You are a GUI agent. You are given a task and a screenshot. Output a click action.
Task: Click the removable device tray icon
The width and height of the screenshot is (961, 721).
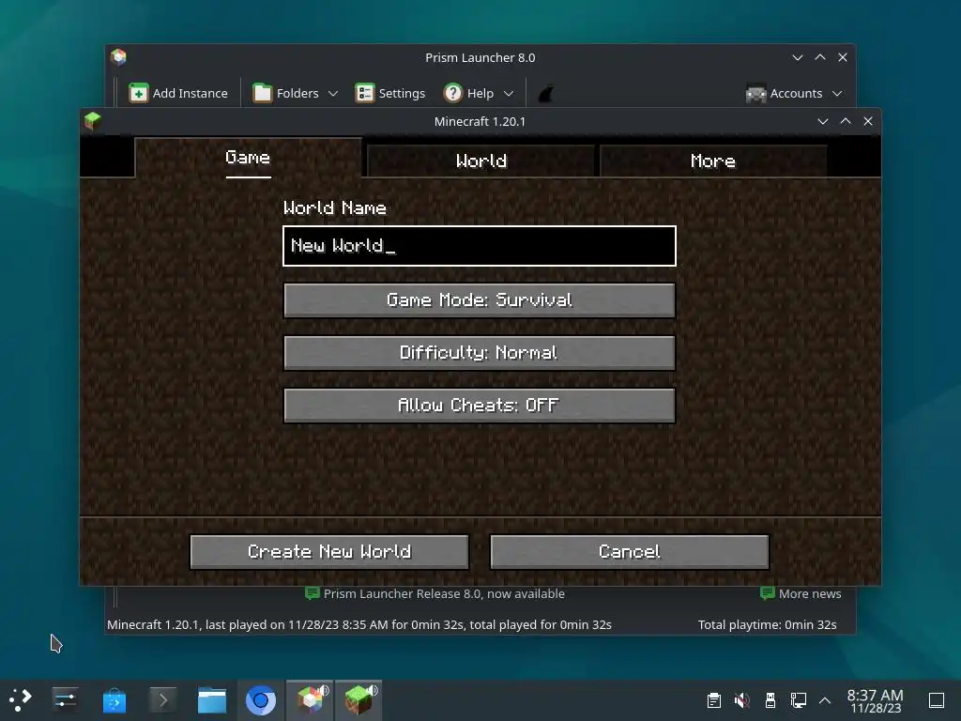point(770,700)
